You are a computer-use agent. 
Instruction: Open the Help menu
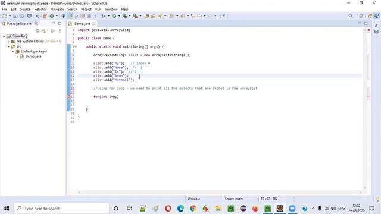click(x=124, y=10)
